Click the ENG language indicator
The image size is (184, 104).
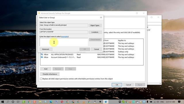[162, 102]
